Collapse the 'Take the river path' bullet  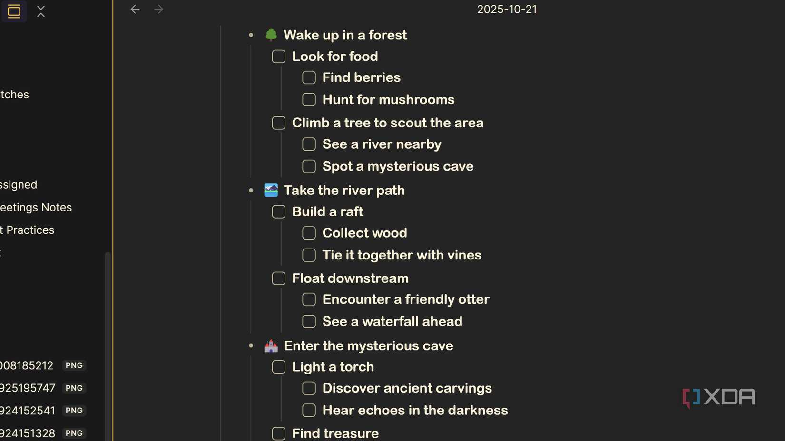pyautogui.click(x=251, y=190)
